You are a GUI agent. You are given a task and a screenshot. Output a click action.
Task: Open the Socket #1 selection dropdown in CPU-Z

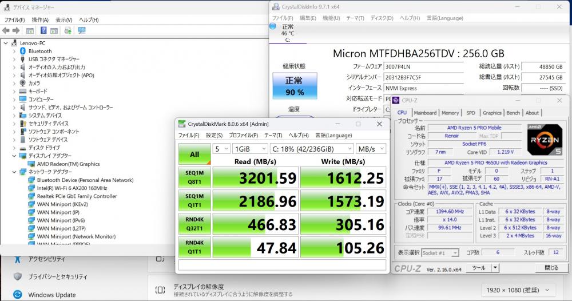tap(440, 253)
